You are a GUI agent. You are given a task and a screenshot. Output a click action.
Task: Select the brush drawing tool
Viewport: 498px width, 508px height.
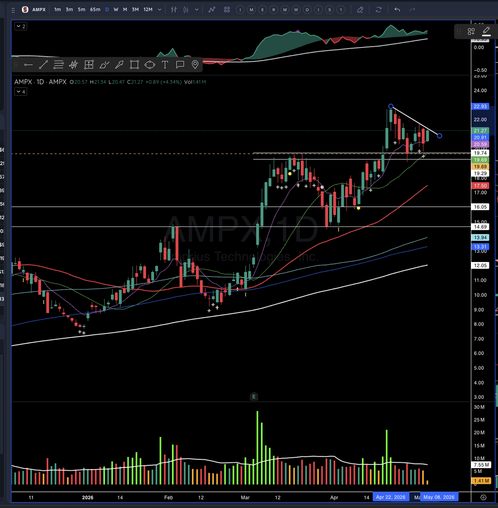[104, 65]
